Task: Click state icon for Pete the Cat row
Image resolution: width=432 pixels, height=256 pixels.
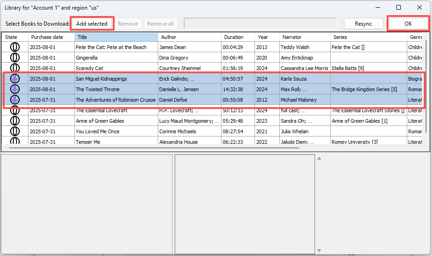Action: tap(15, 47)
